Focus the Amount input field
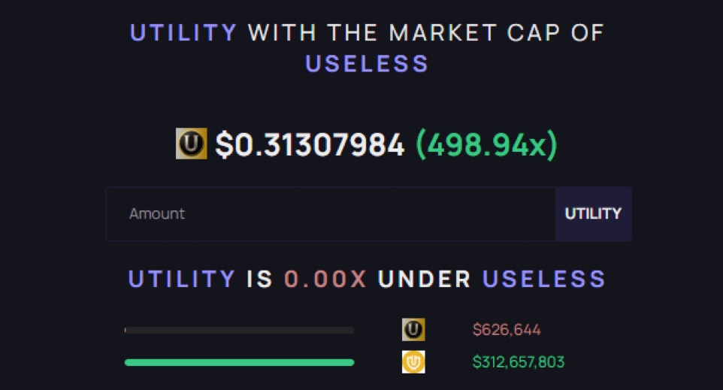 tap(331, 214)
